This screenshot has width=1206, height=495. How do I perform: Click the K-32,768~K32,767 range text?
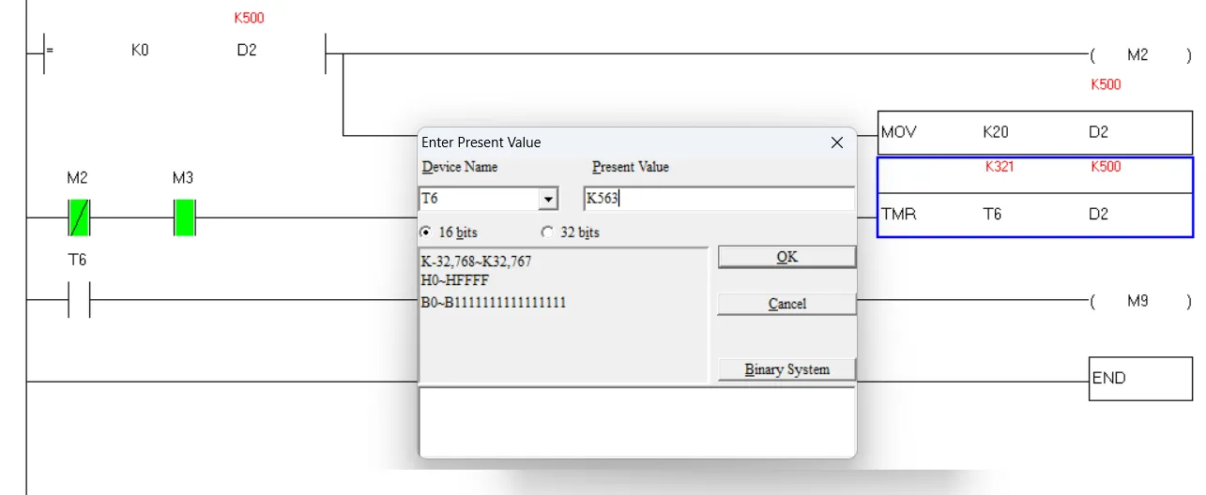(476, 262)
